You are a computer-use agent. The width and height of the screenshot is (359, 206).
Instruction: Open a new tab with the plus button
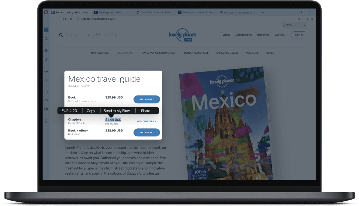pyautogui.click(x=263, y=12)
